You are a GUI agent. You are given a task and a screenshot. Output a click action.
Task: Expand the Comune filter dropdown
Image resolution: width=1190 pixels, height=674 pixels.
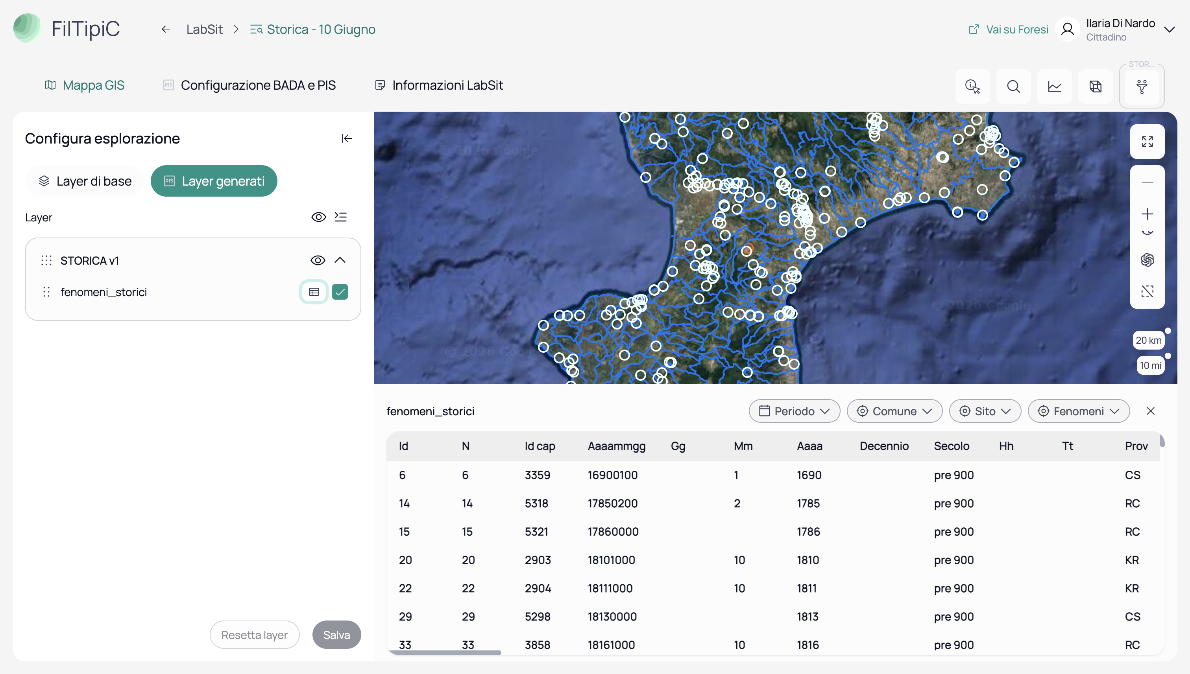(894, 411)
